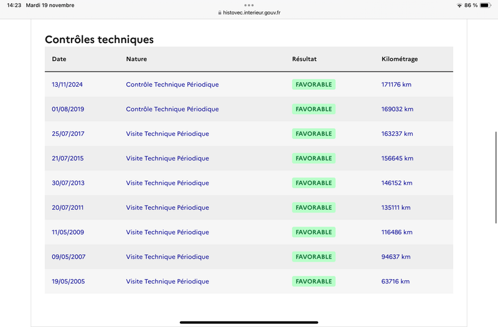Click FAVORABLE badge in the 30/07/2013 row
Image resolution: width=498 pixels, height=327 pixels.
pos(314,183)
